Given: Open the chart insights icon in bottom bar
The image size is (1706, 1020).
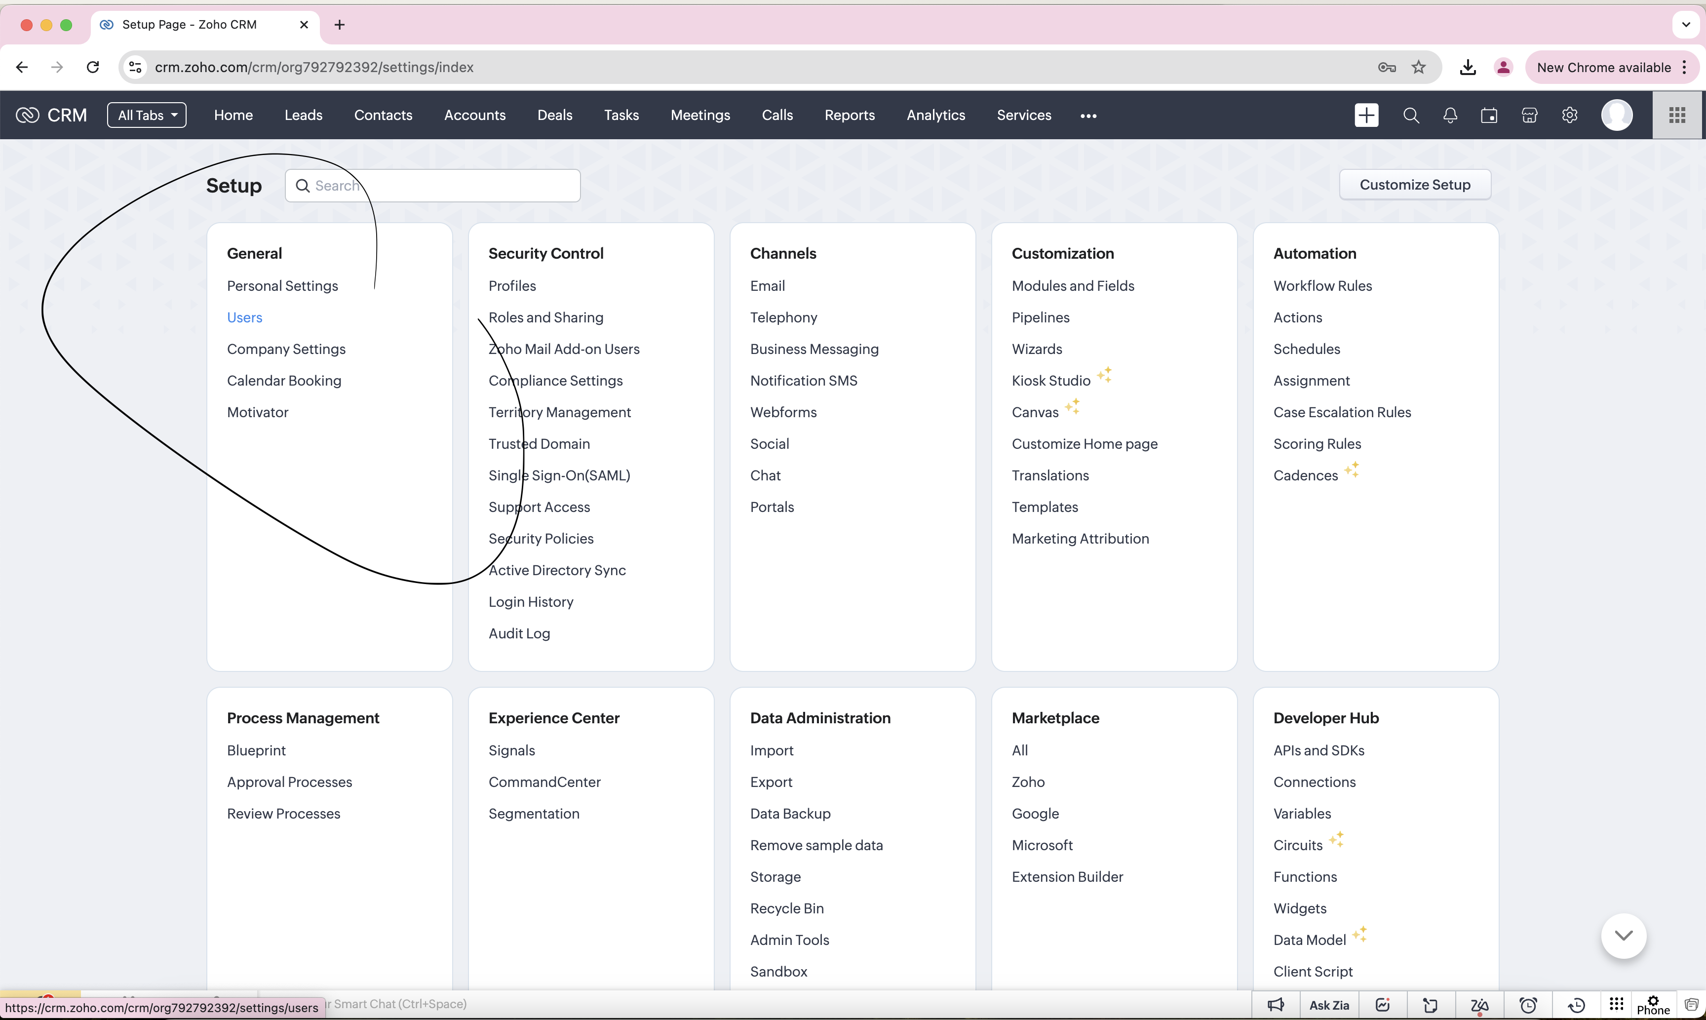Looking at the screenshot, I should click(1382, 1005).
